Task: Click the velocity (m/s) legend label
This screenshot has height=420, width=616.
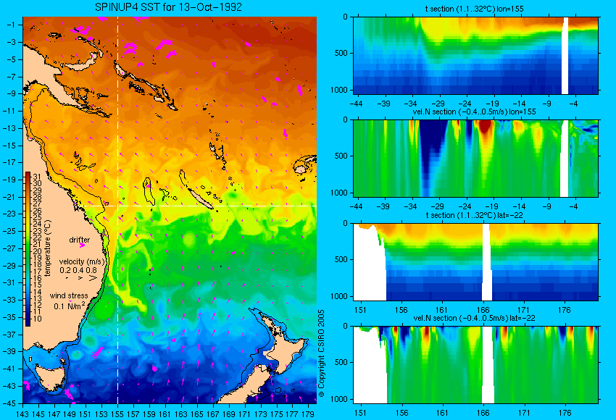Action: tap(82, 261)
